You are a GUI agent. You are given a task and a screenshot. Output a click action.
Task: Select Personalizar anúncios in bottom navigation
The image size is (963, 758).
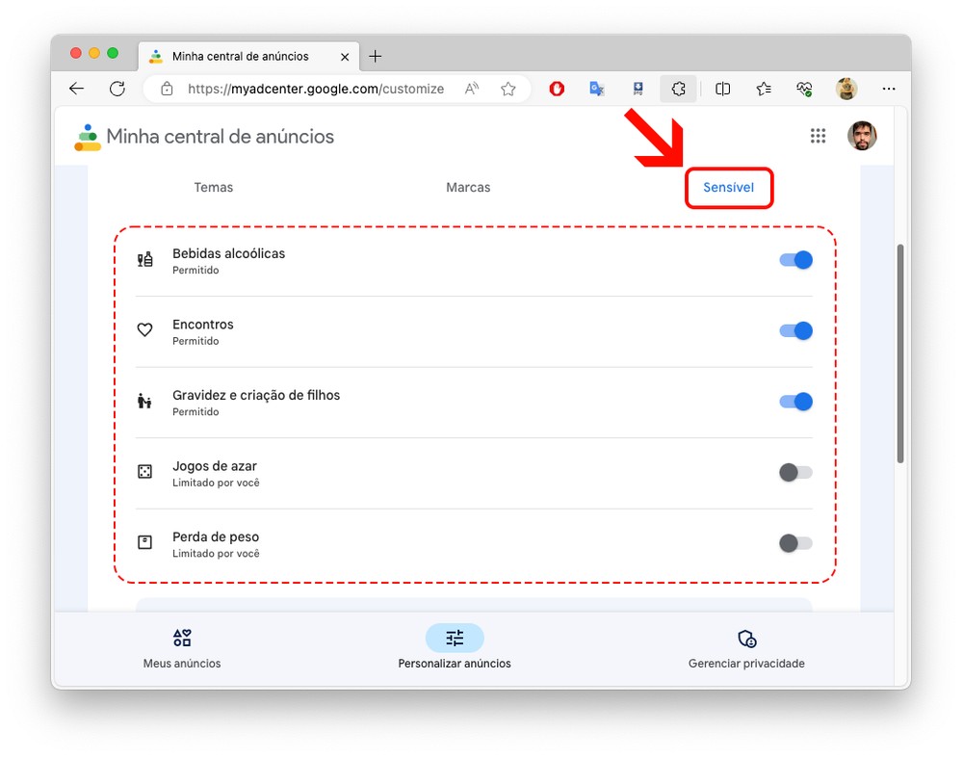click(455, 648)
